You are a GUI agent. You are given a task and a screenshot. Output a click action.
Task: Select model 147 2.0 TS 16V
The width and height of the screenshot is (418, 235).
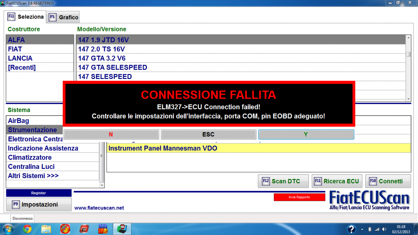(241, 49)
